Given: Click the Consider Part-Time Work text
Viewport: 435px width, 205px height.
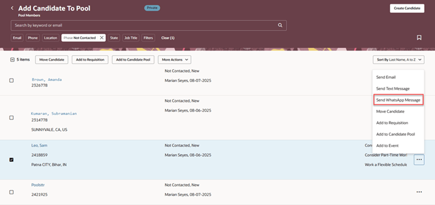Looking at the screenshot, I should click(385, 155).
